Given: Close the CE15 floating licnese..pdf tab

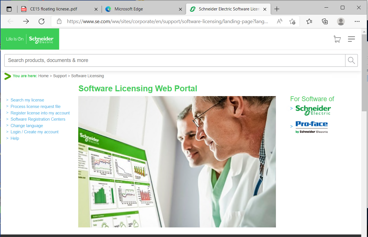Looking at the screenshot, I should point(96,9).
